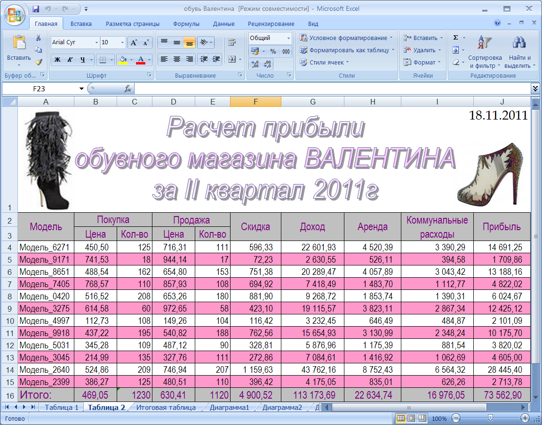542x425 pixels.
Task: Toggle underline formatting Ч
Action: pos(83,60)
